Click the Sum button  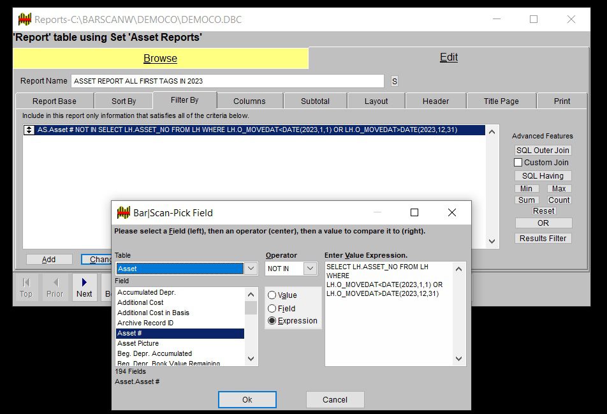point(526,200)
